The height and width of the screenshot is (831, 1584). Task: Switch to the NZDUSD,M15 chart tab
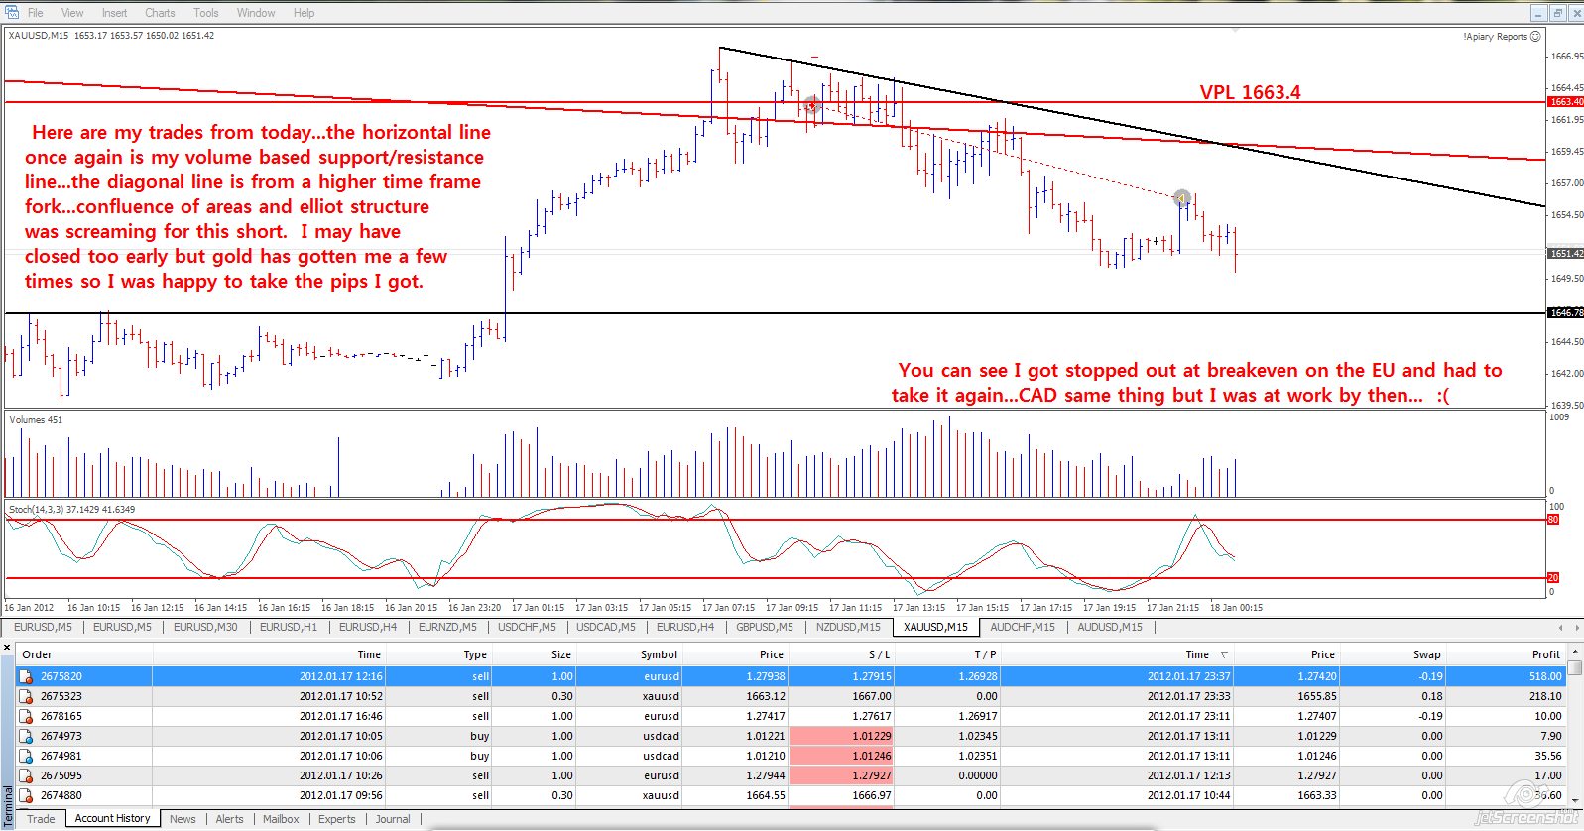[848, 627]
